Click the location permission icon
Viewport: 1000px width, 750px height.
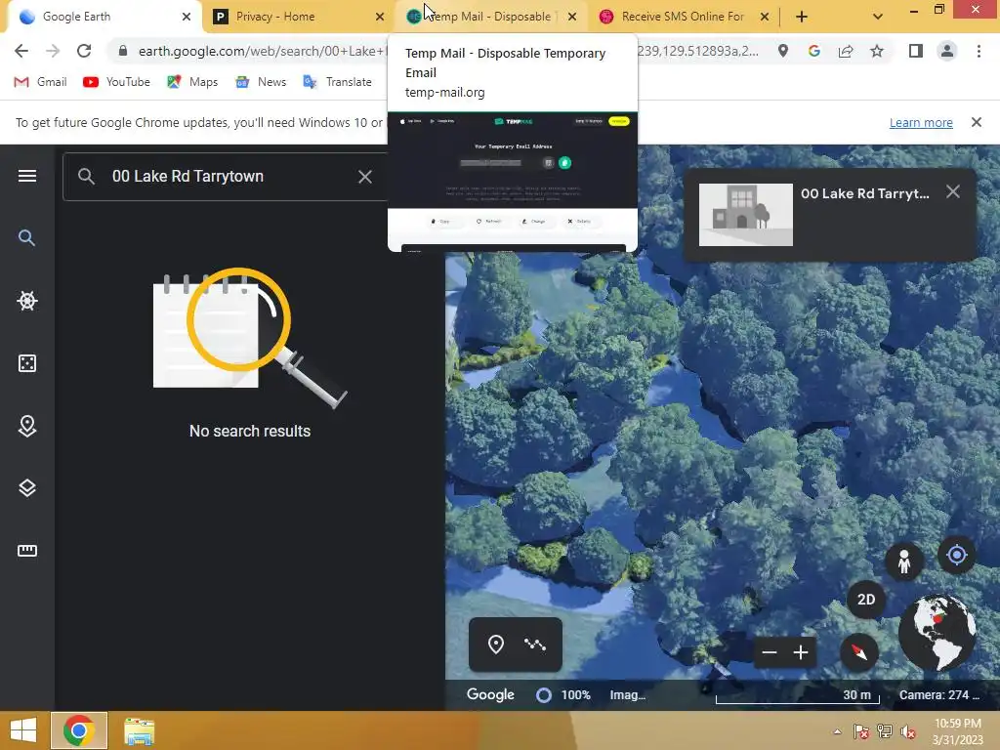pyautogui.click(x=782, y=51)
